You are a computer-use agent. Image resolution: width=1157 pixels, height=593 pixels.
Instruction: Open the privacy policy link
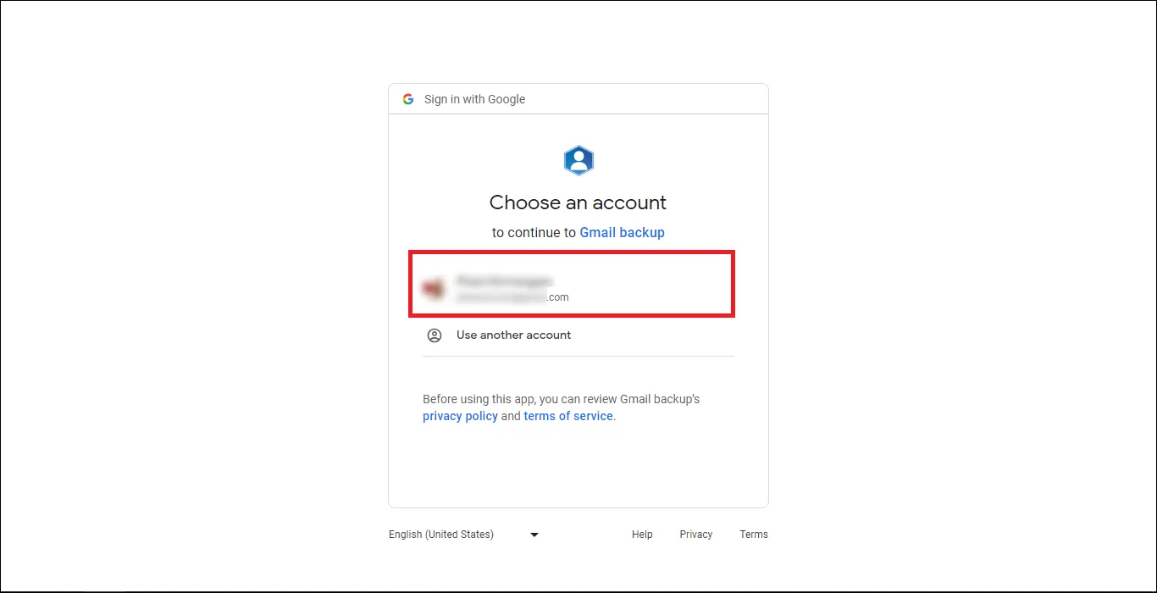tap(460, 416)
